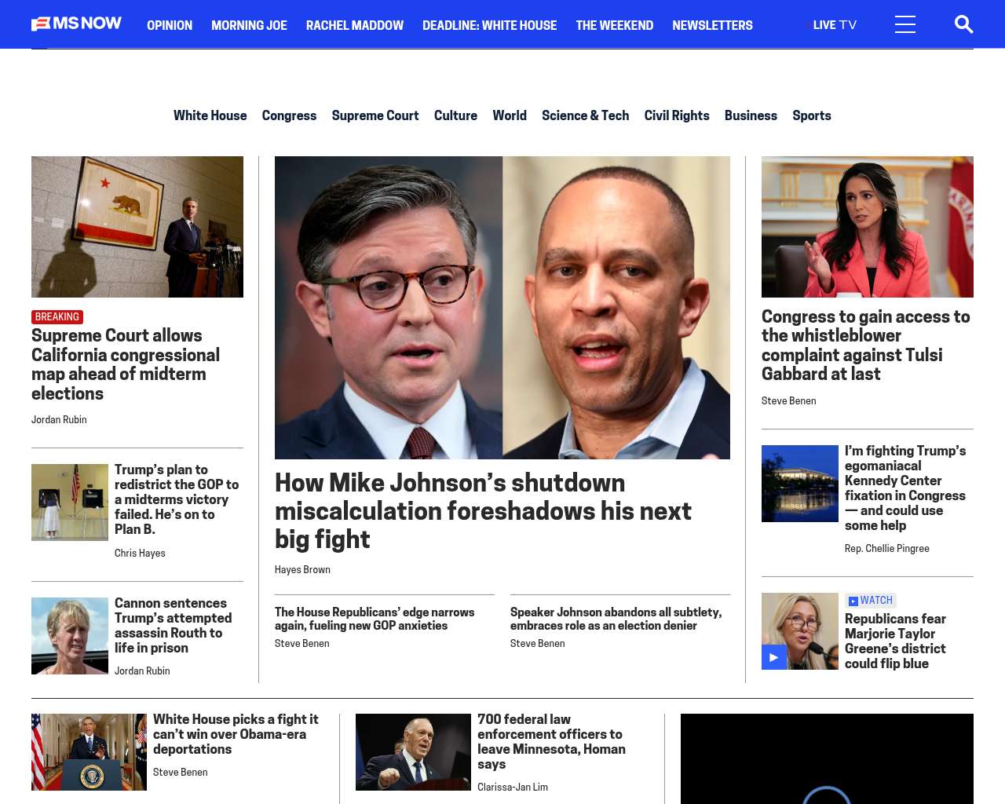Read House Republicans' edge narrows story
This screenshot has width=1005, height=804.
click(x=375, y=619)
